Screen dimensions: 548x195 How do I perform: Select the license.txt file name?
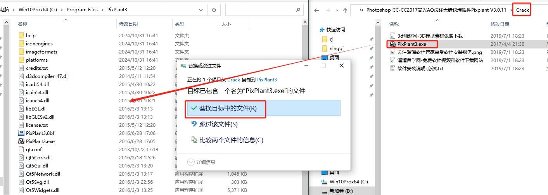pyautogui.click(x=37, y=125)
